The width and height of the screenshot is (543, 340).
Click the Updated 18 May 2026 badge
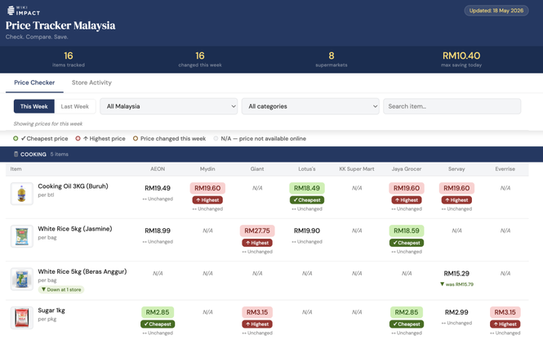click(x=496, y=11)
